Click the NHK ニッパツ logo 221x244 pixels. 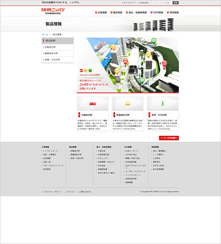[53, 11]
